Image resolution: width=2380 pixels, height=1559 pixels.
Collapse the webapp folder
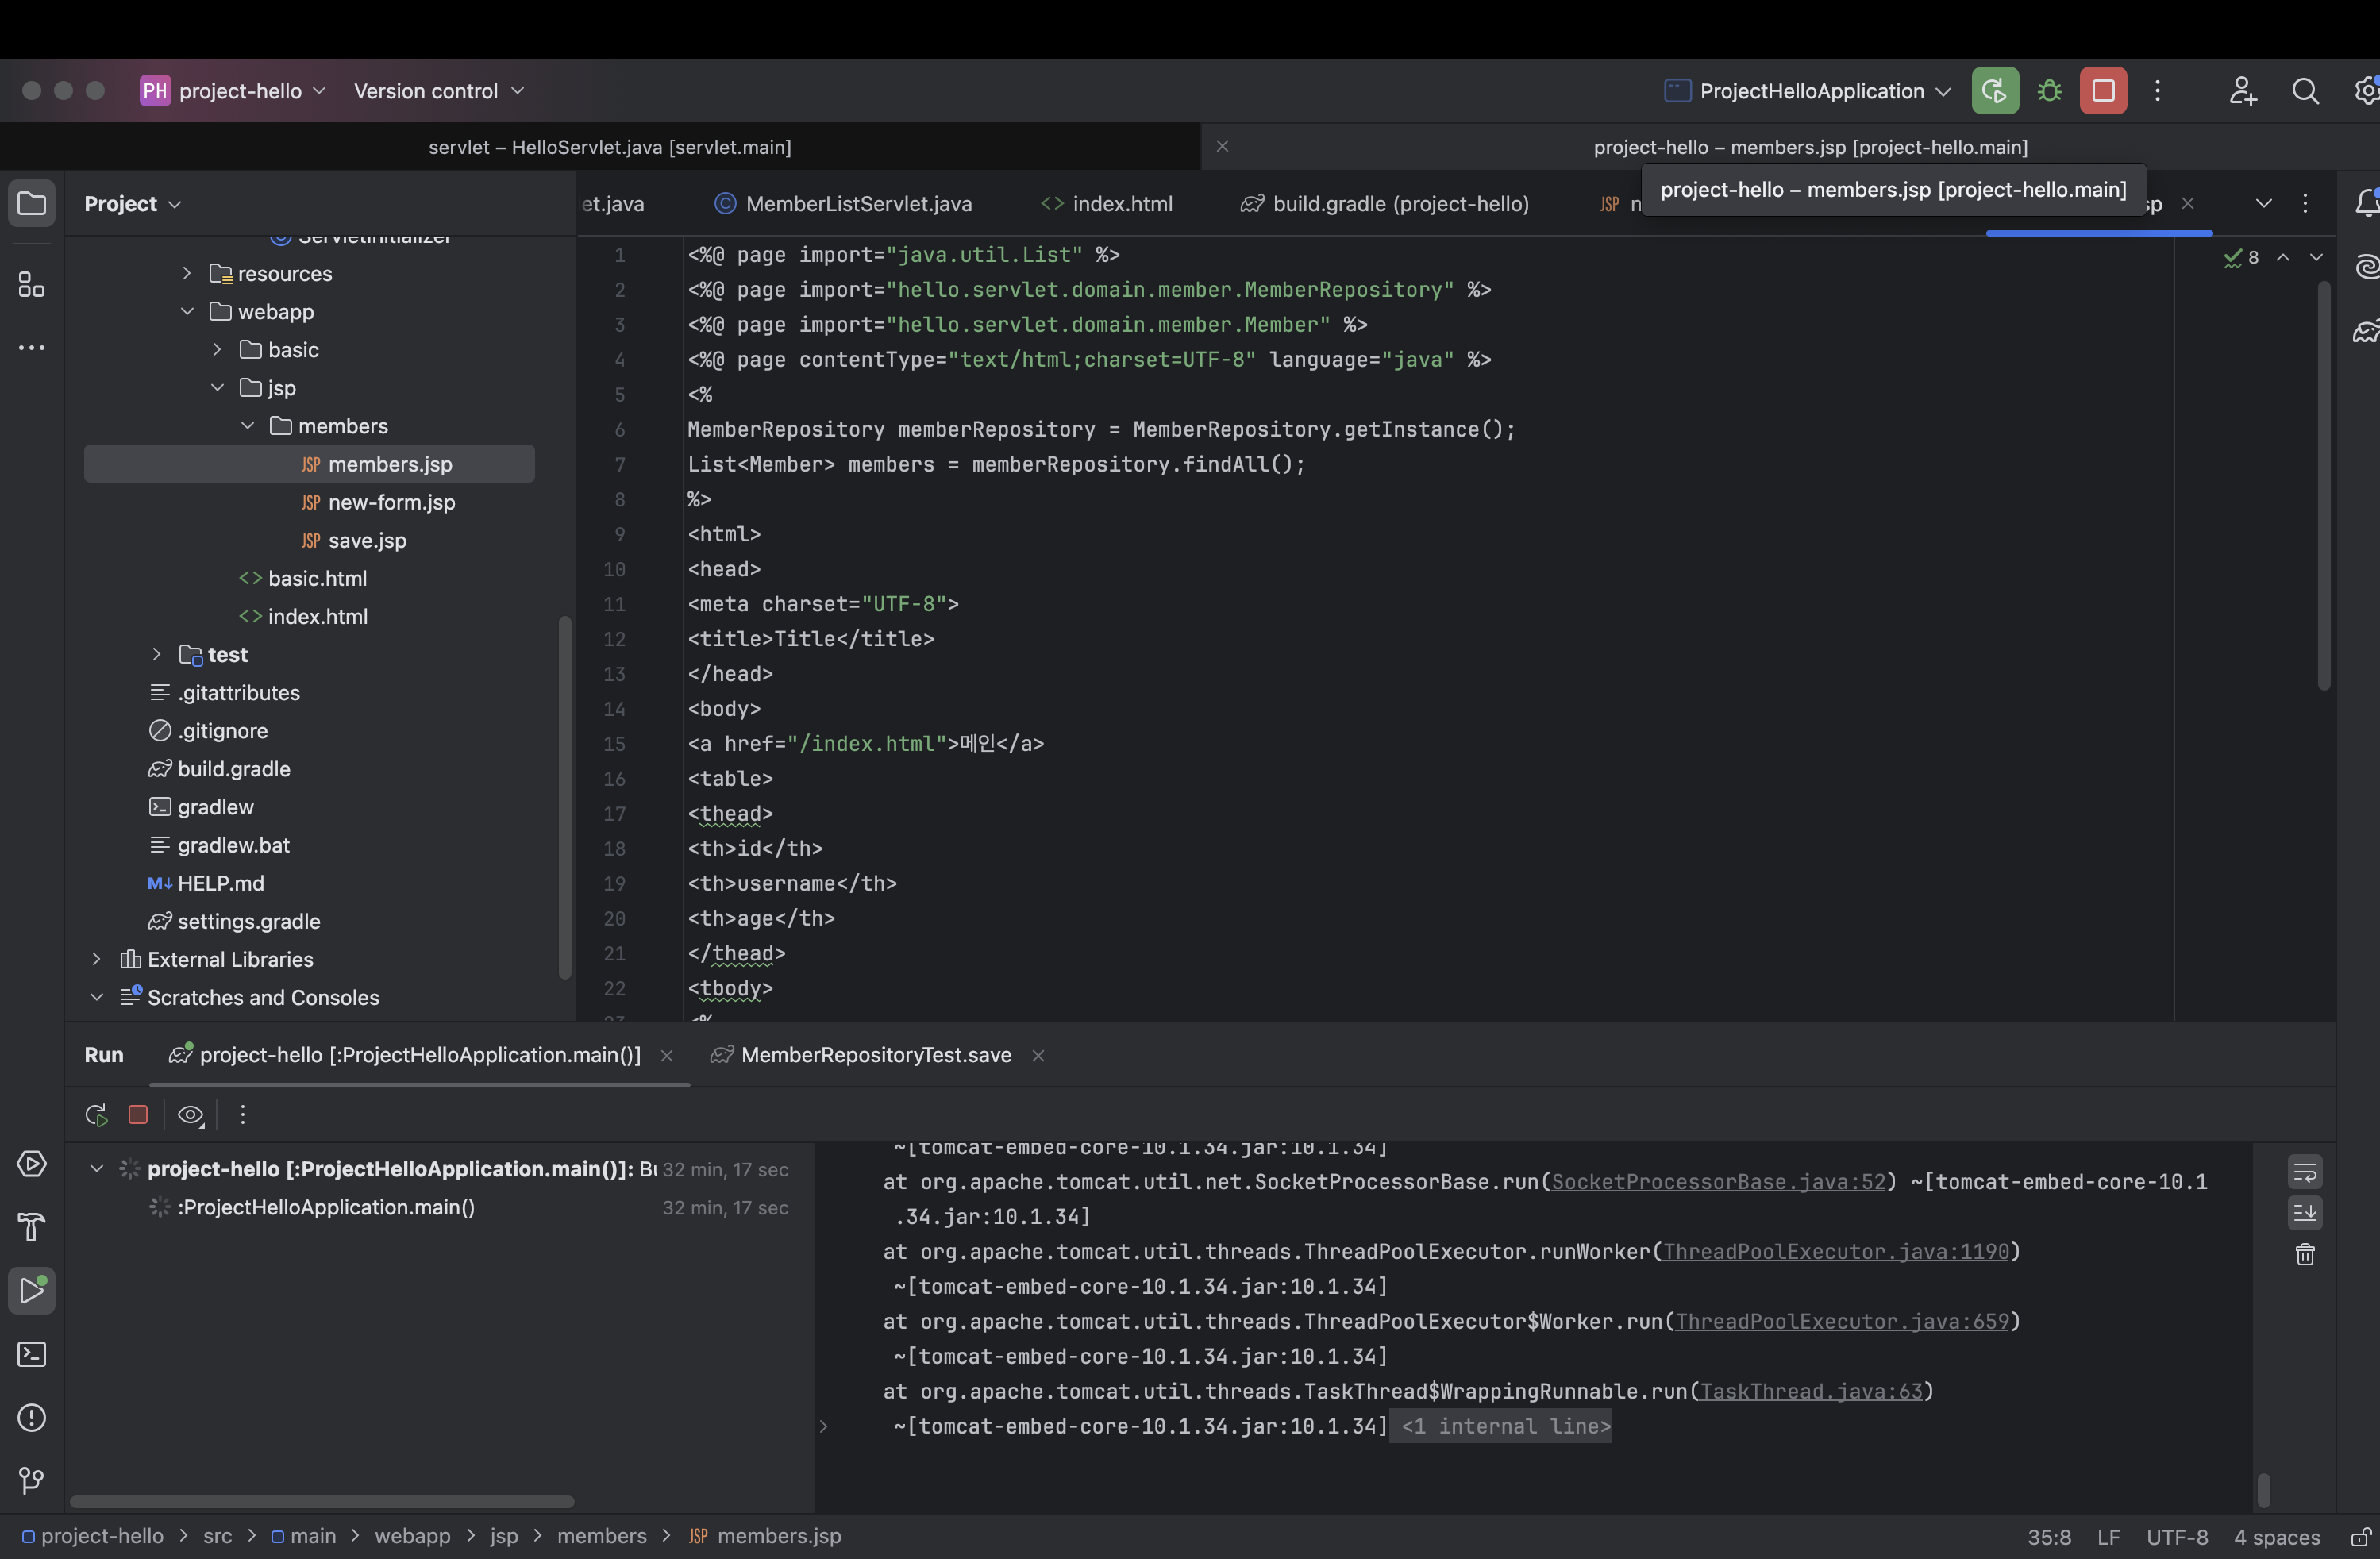186,311
